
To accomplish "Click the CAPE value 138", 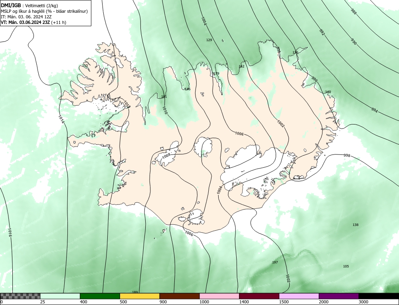I will (x=356, y=225).
